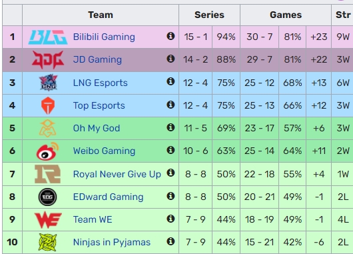
Task: Open info icon for Bilibili Gaming
Action: tap(171, 36)
